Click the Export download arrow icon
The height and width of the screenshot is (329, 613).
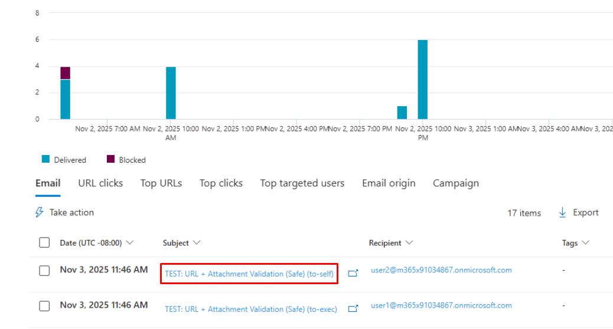[x=562, y=213]
